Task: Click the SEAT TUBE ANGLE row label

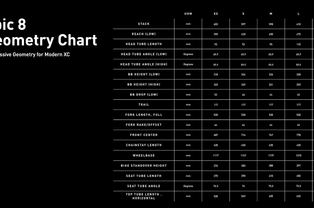Action: click(144, 186)
